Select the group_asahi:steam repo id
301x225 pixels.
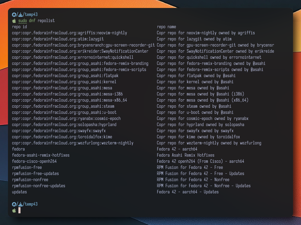63,107
